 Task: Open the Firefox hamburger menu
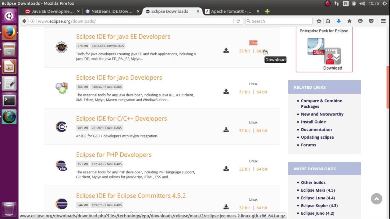point(384,21)
